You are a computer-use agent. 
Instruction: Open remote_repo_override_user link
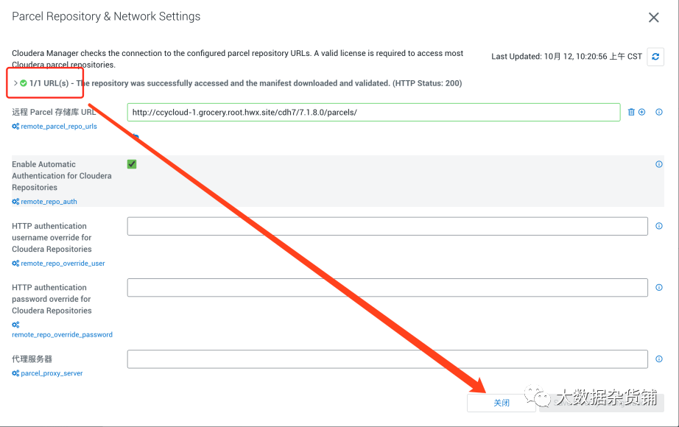tap(63, 264)
